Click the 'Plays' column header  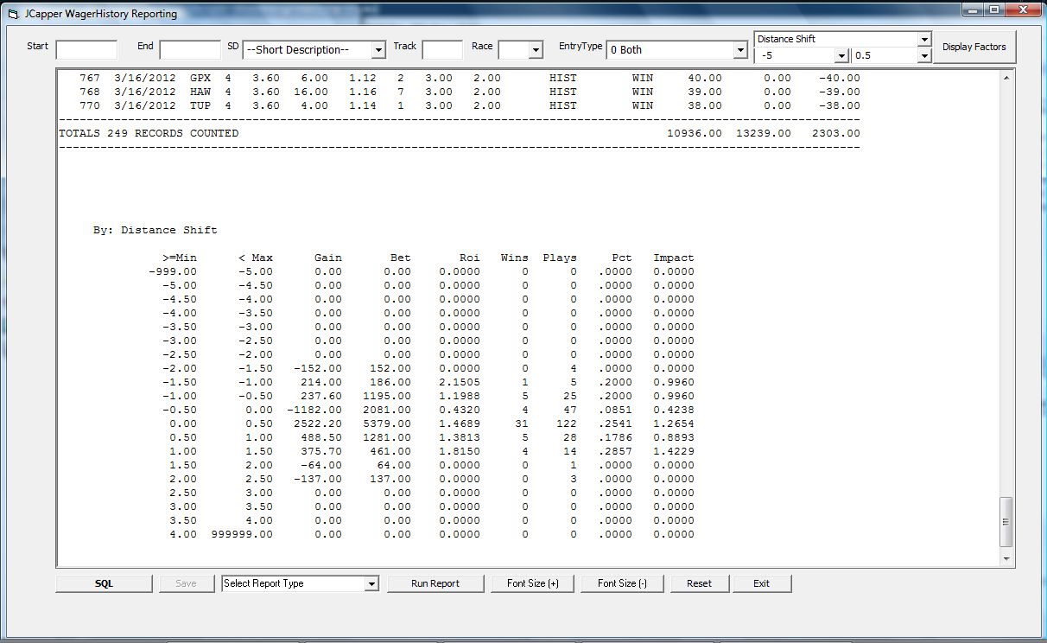pyautogui.click(x=560, y=258)
